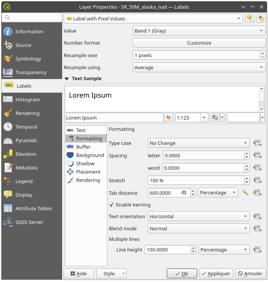Click the Customize number format button

coord(199,43)
